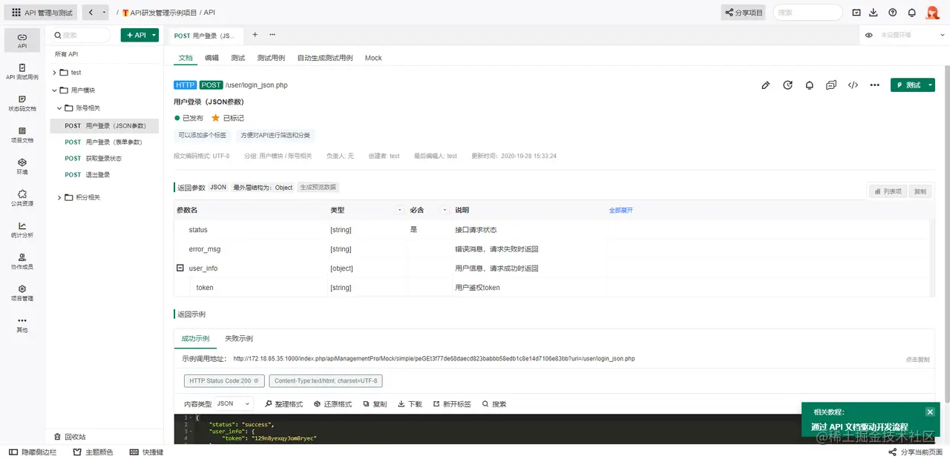Open the 内容类型 JSON dropdown
Screen dimensions: 950x459
point(233,404)
